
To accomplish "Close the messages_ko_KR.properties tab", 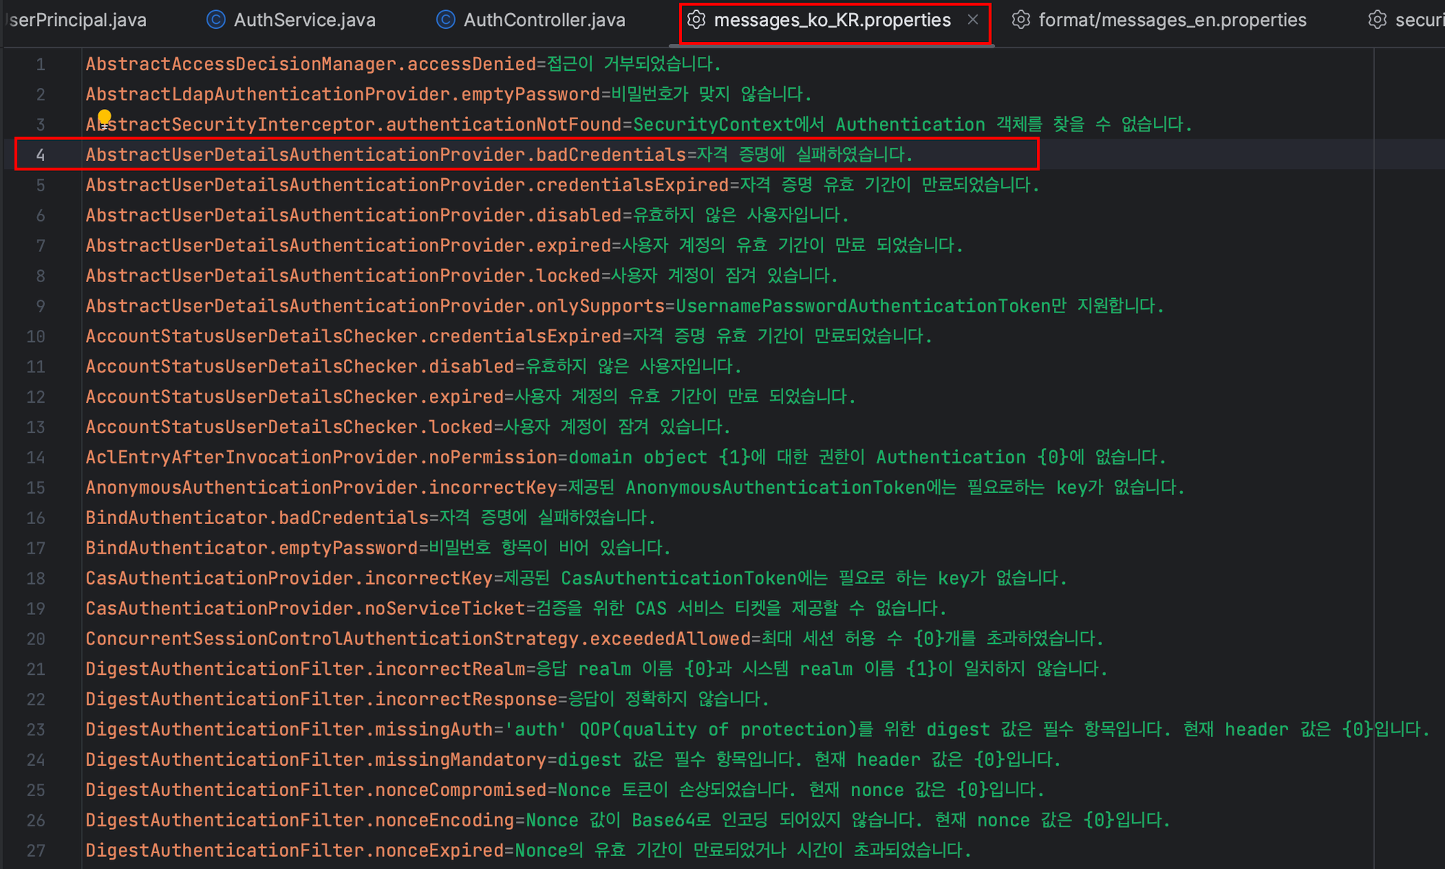I will pyautogui.click(x=973, y=19).
